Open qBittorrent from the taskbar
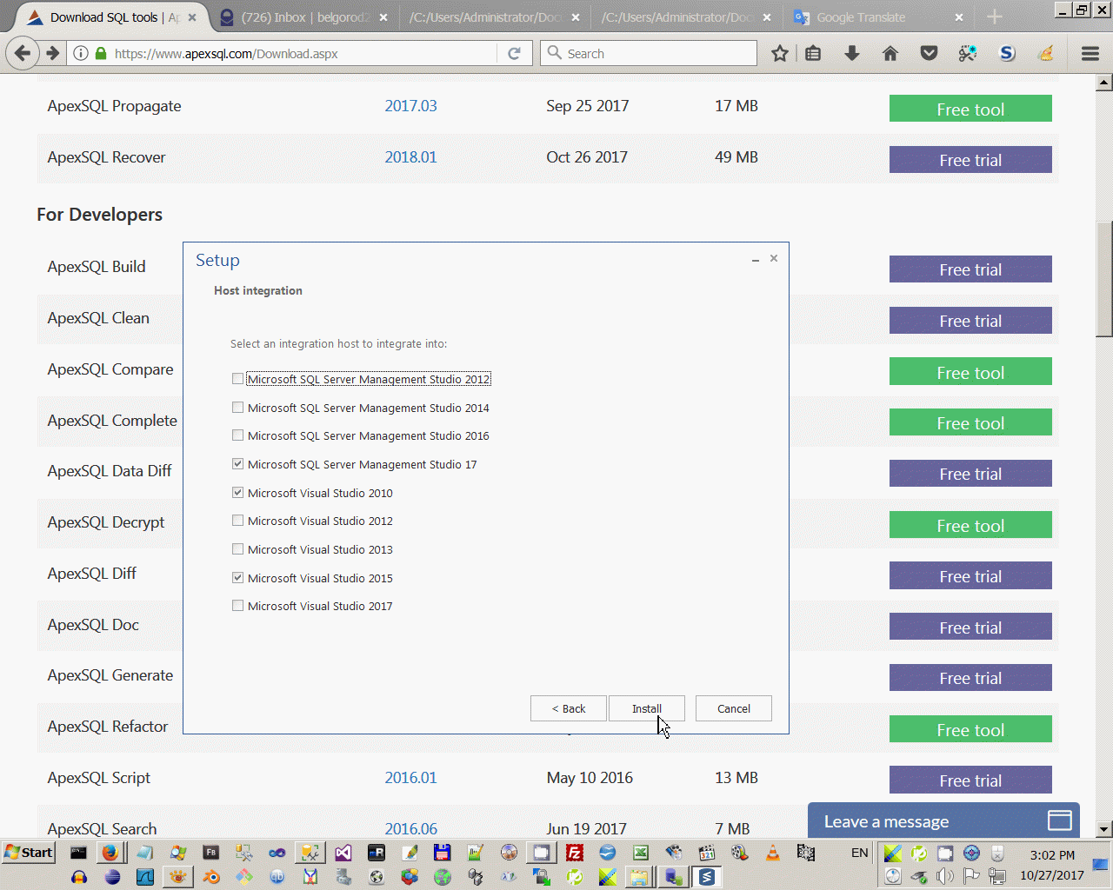This screenshot has height=890, width=1113. coord(277,877)
